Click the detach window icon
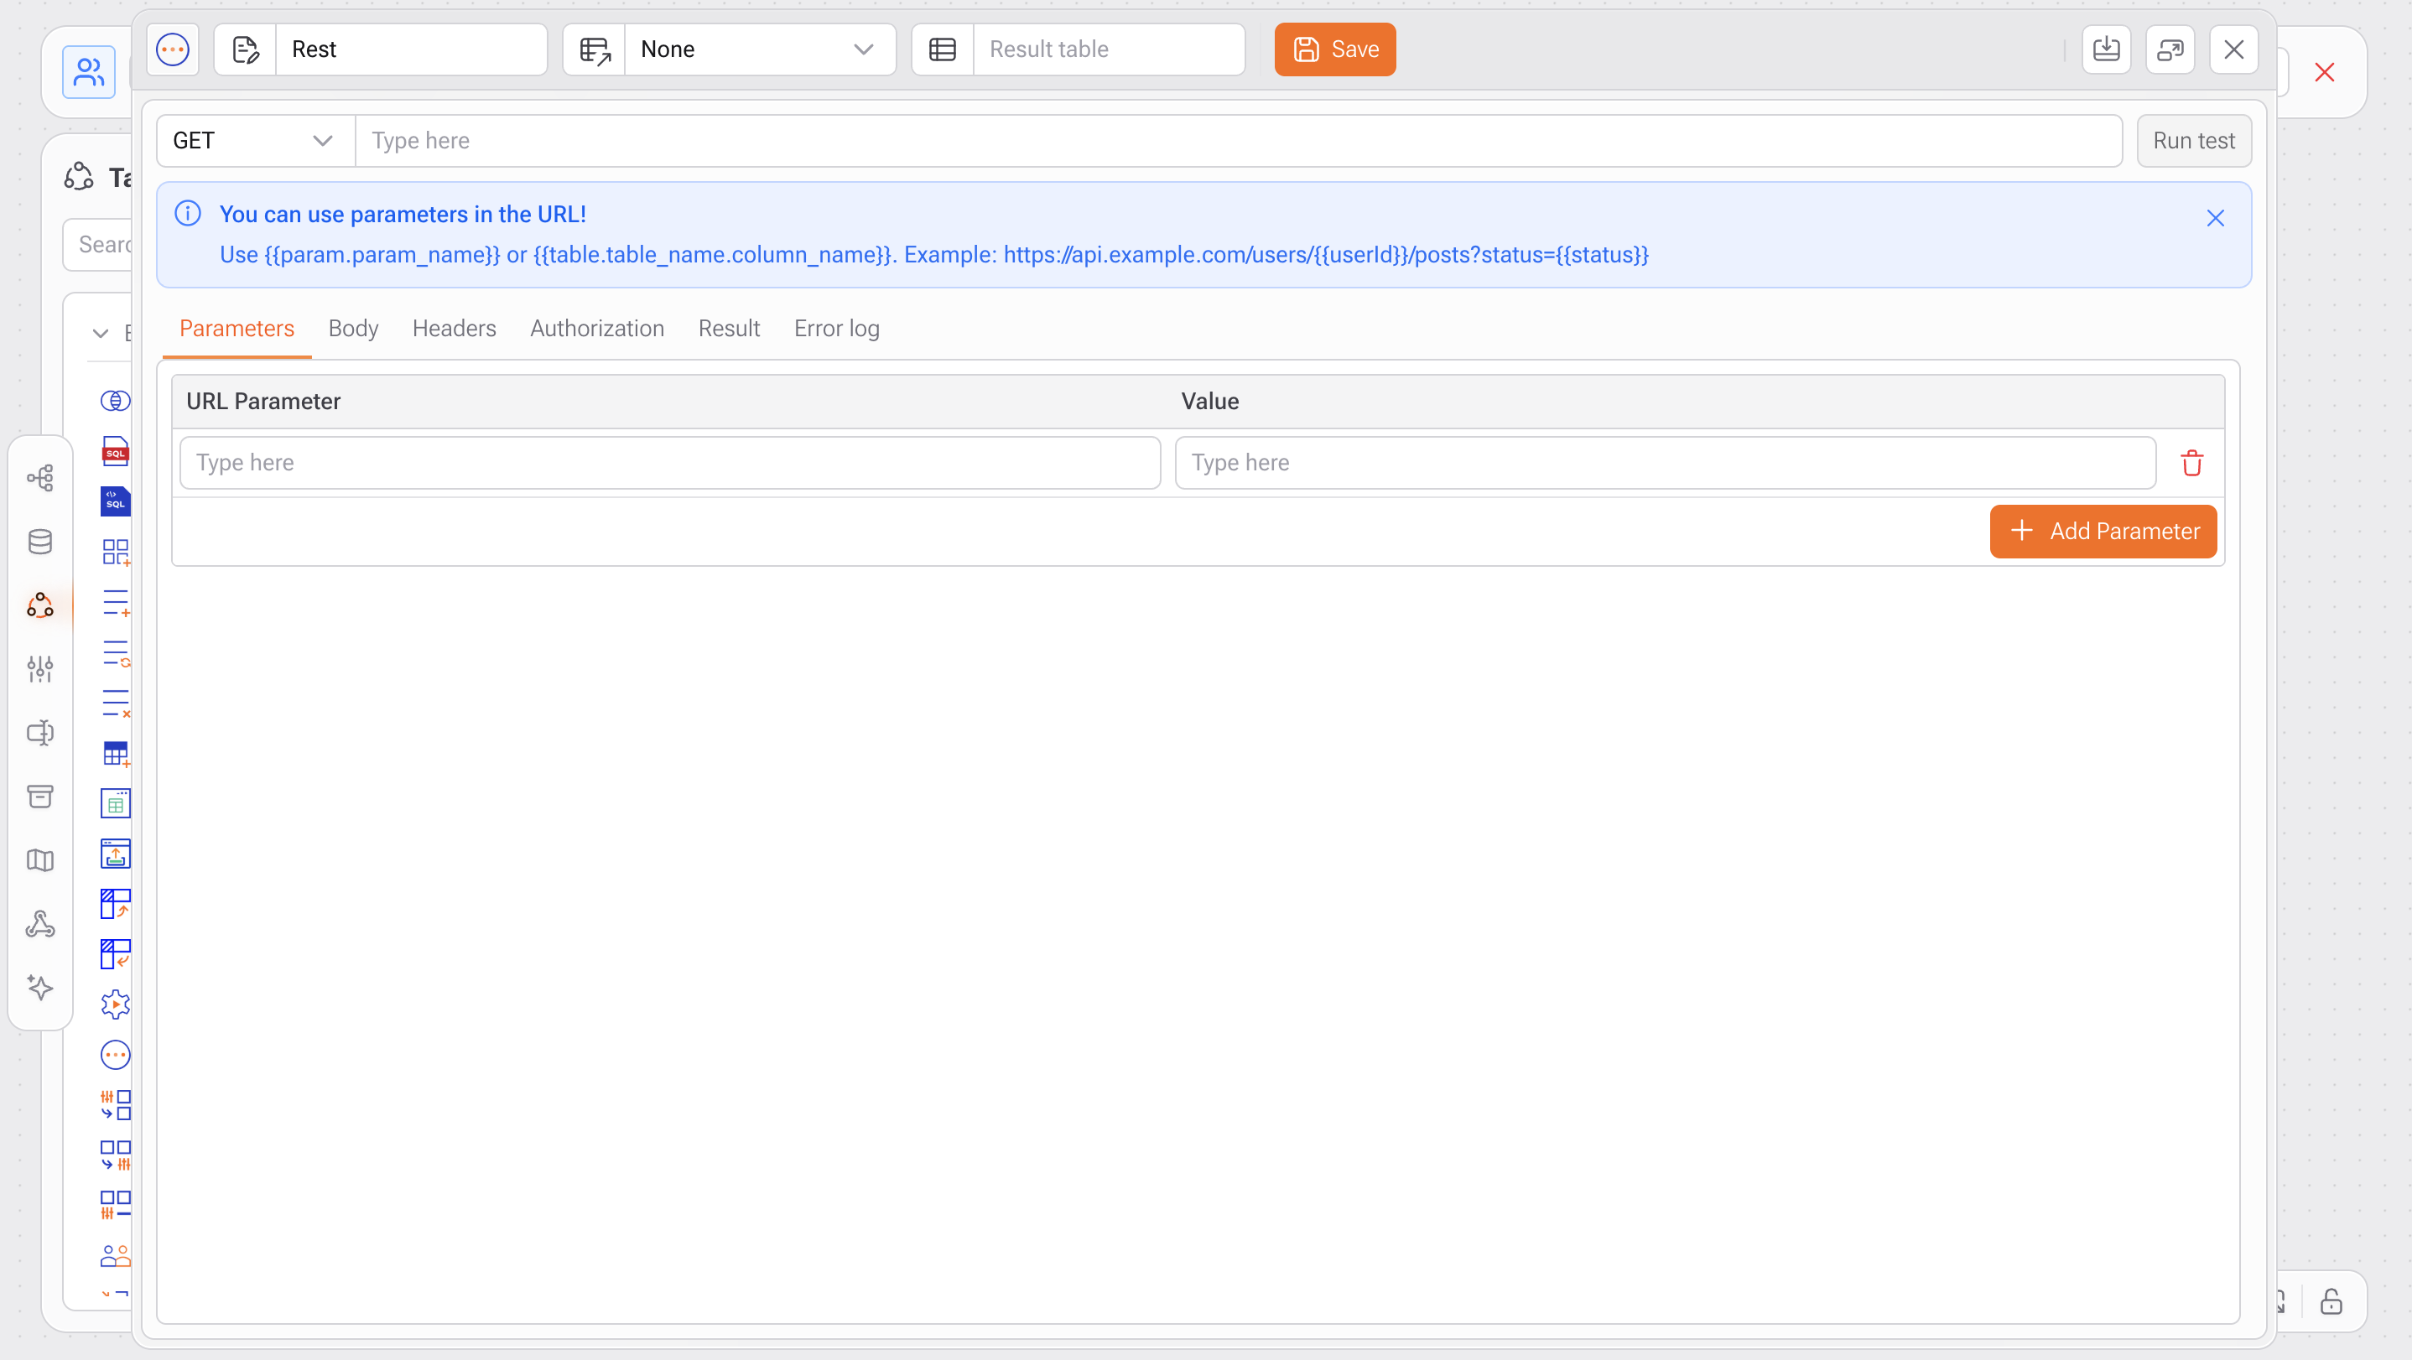This screenshot has height=1360, width=2412. tap(2170, 49)
